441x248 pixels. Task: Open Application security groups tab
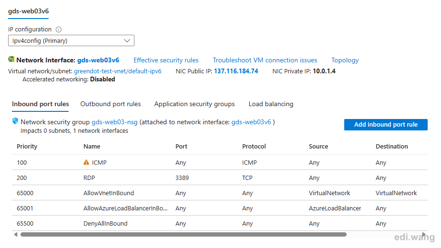click(195, 104)
